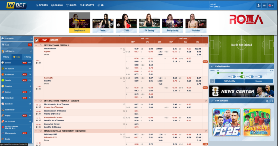The height and width of the screenshot is (146, 278).
Task: Select Boxing & Mixed Martial Arts
Action: point(17,127)
